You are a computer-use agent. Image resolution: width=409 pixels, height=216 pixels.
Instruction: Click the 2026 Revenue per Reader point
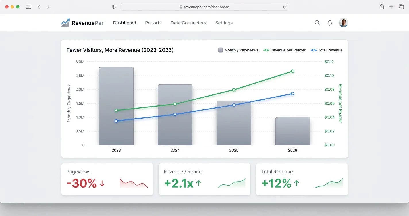click(292, 71)
